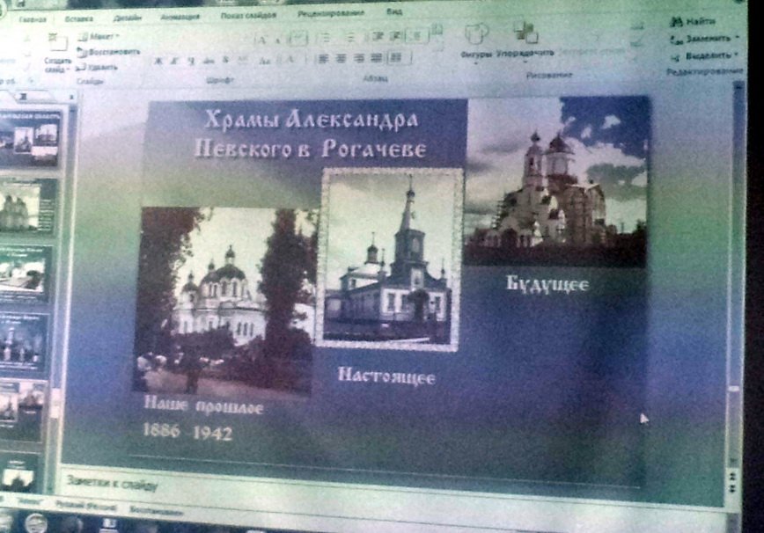Click the slide notes (Заметки к слайду) field
The height and width of the screenshot is (533, 764).
pos(352,483)
